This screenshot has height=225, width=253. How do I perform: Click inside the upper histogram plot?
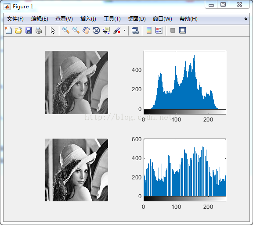pyautogui.click(x=185, y=80)
